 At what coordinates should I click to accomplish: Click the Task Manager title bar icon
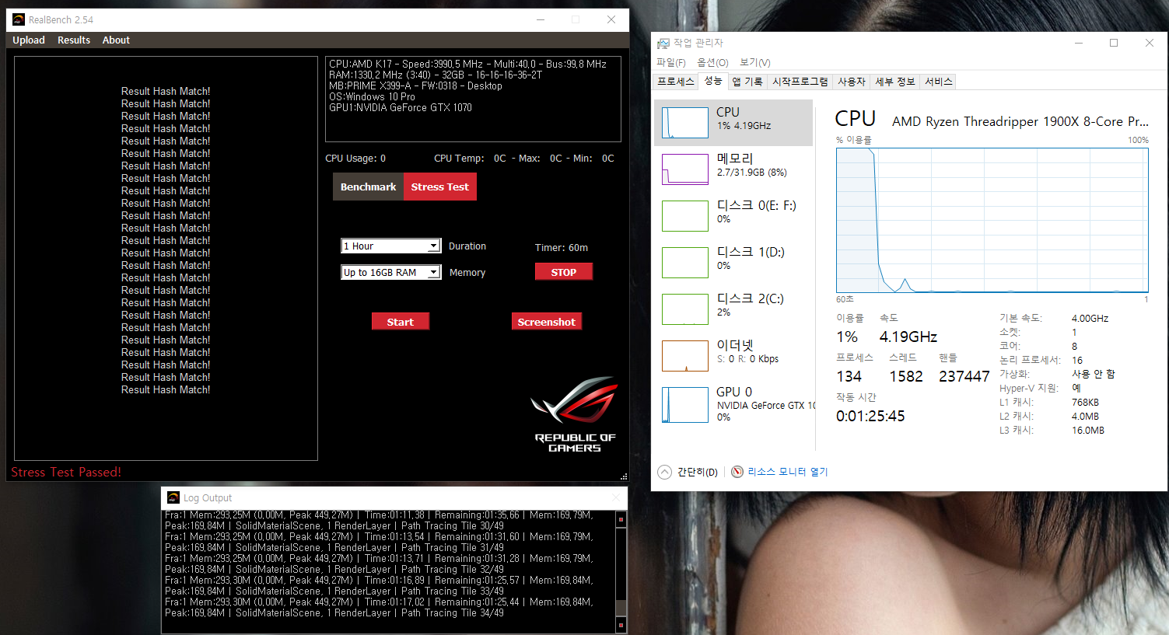pyautogui.click(x=663, y=43)
